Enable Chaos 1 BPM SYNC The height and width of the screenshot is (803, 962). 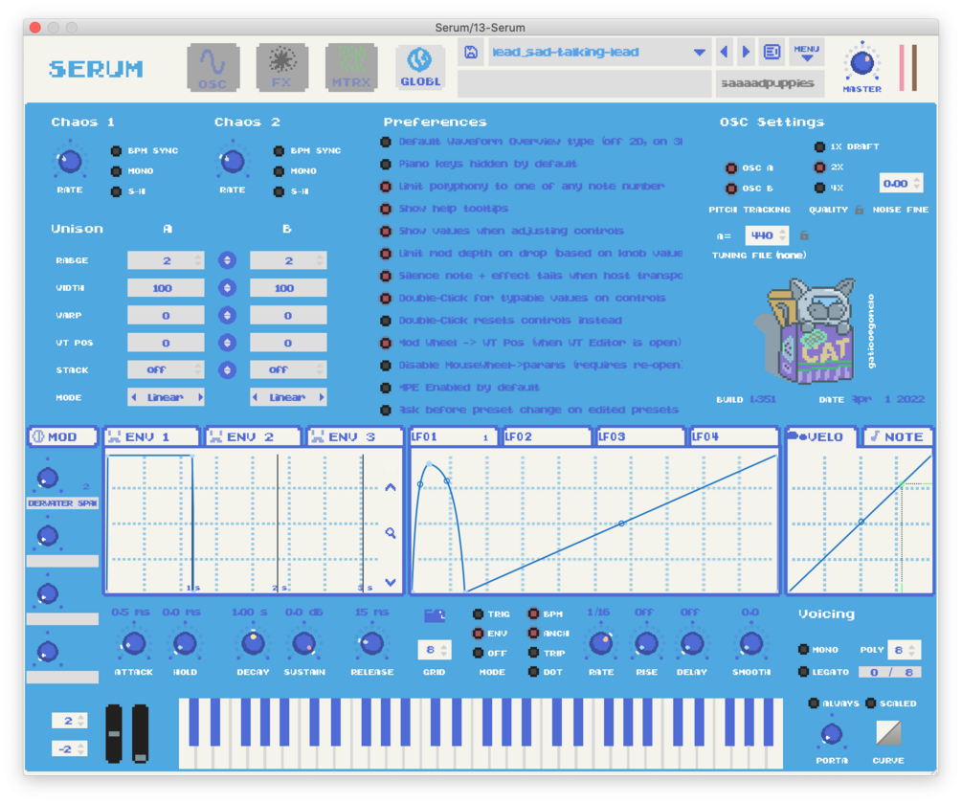[116, 150]
